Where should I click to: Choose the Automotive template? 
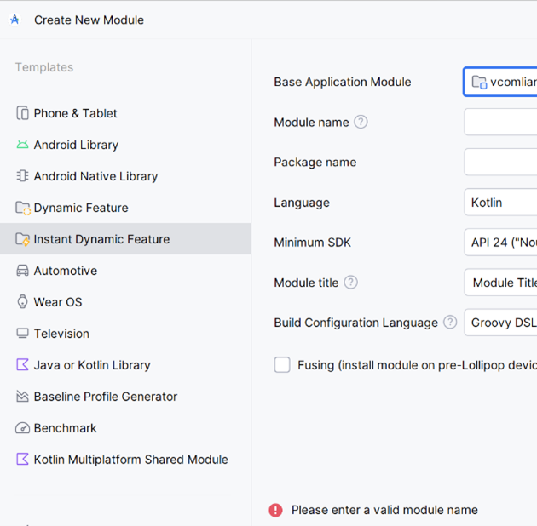(125, 271)
